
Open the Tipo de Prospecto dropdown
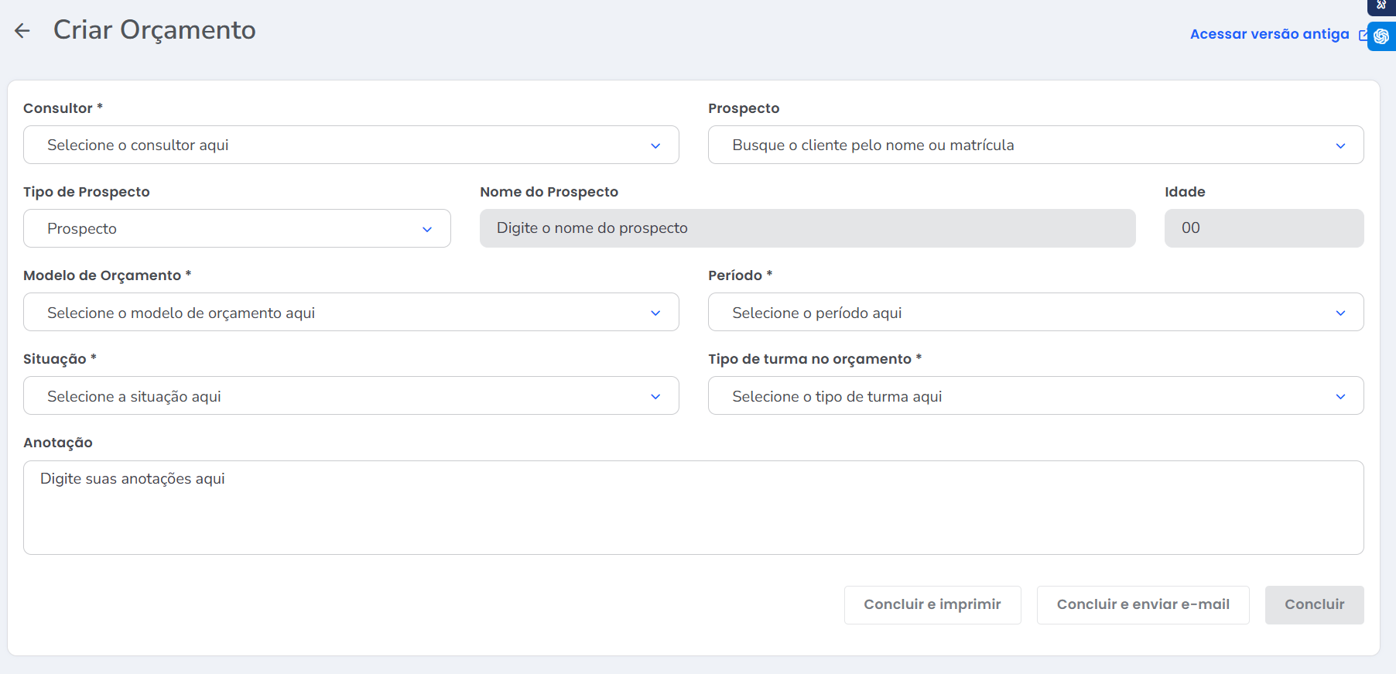[x=237, y=229]
